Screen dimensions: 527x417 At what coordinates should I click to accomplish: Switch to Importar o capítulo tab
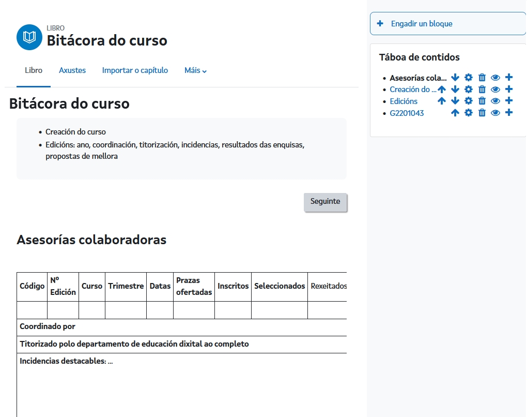click(135, 70)
